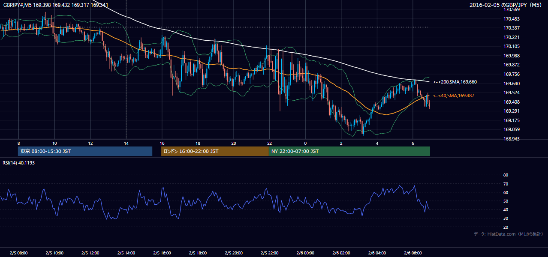This screenshot has height=257, width=548.
Task: Select the ロンドン 16:00-22:00 JST session bar
Action: 215,151
